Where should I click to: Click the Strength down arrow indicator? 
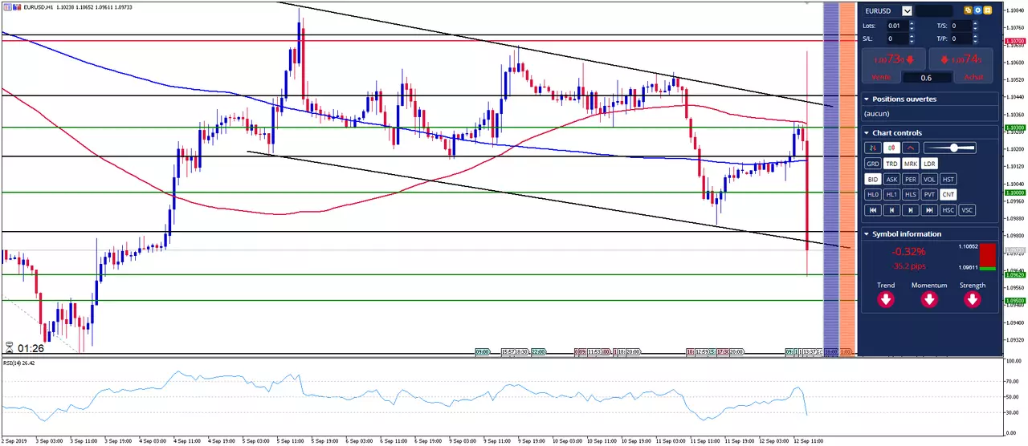coord(973,299)
